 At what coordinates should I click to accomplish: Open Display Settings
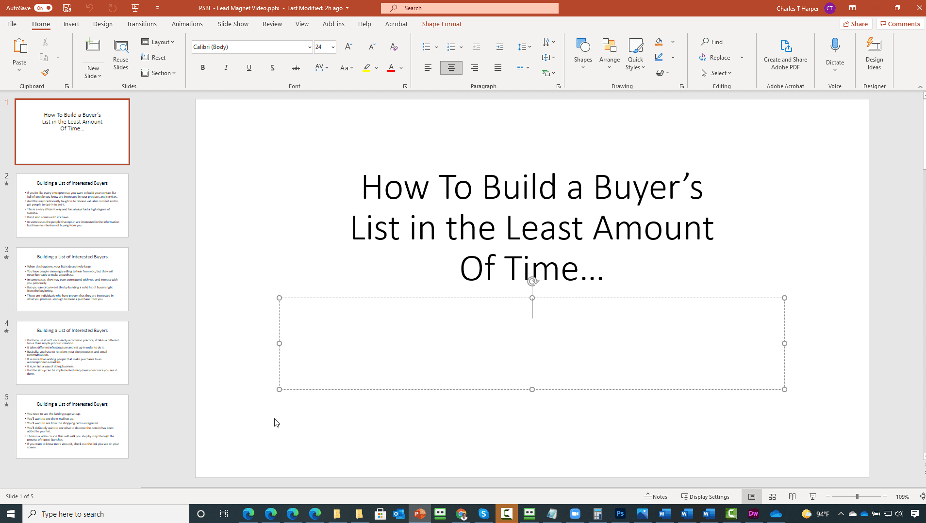[705, 496]
